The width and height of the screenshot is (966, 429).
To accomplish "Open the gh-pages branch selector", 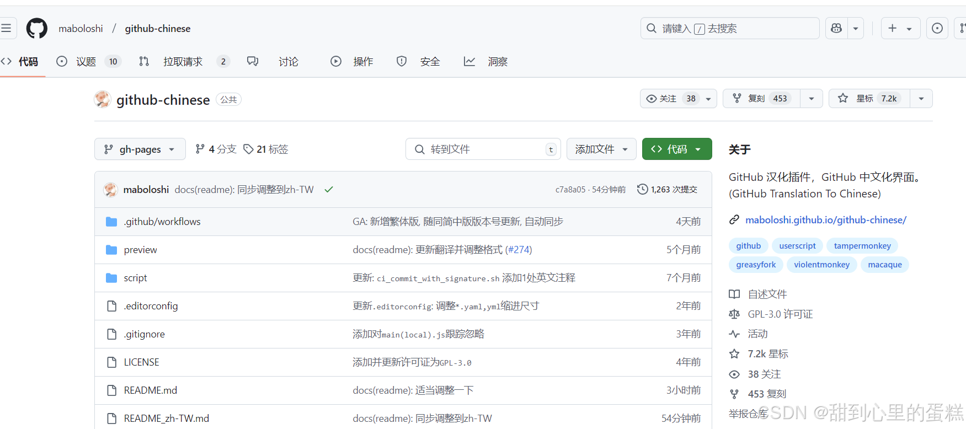I will (140, 149).
